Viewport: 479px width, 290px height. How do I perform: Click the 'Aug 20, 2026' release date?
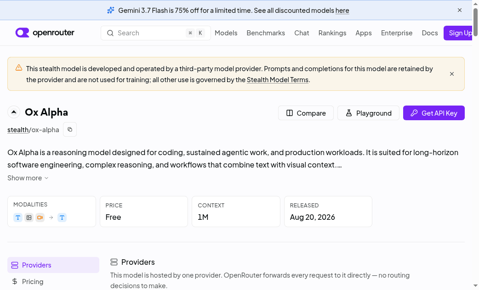[312, 217]
